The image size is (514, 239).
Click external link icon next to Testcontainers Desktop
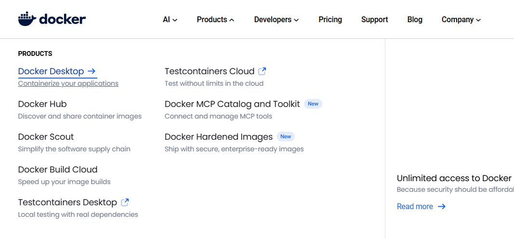coord(125,202)
